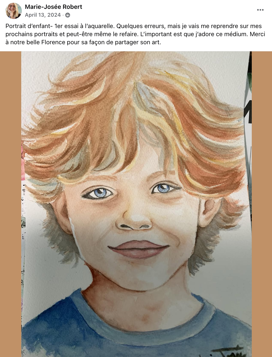Open the post's April 13, 2024 timestamp
The width and height of the screenshot is (272, 357).
(43, 15)
